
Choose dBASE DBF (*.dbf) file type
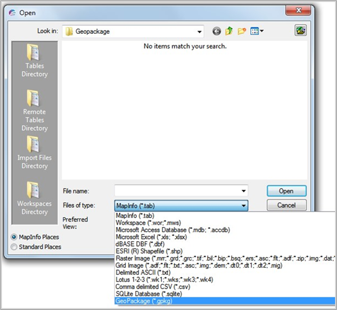point(225,244)
